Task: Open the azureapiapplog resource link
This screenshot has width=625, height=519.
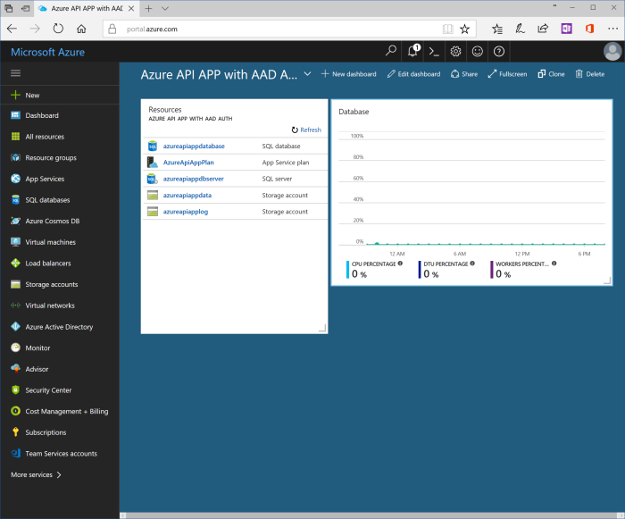Action: click(x=186, y=212)
